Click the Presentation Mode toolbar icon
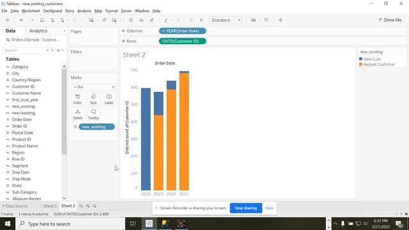Viewport: 409px width, 230px height. 266,20
